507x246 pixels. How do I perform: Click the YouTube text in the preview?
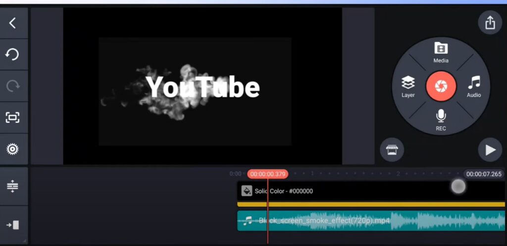pyautogui.click(x=203, y=87)
